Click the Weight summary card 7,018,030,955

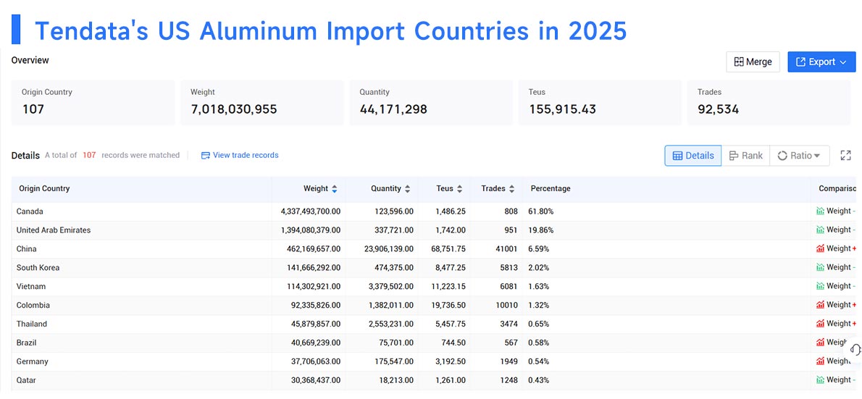click(x=261, y=103)
